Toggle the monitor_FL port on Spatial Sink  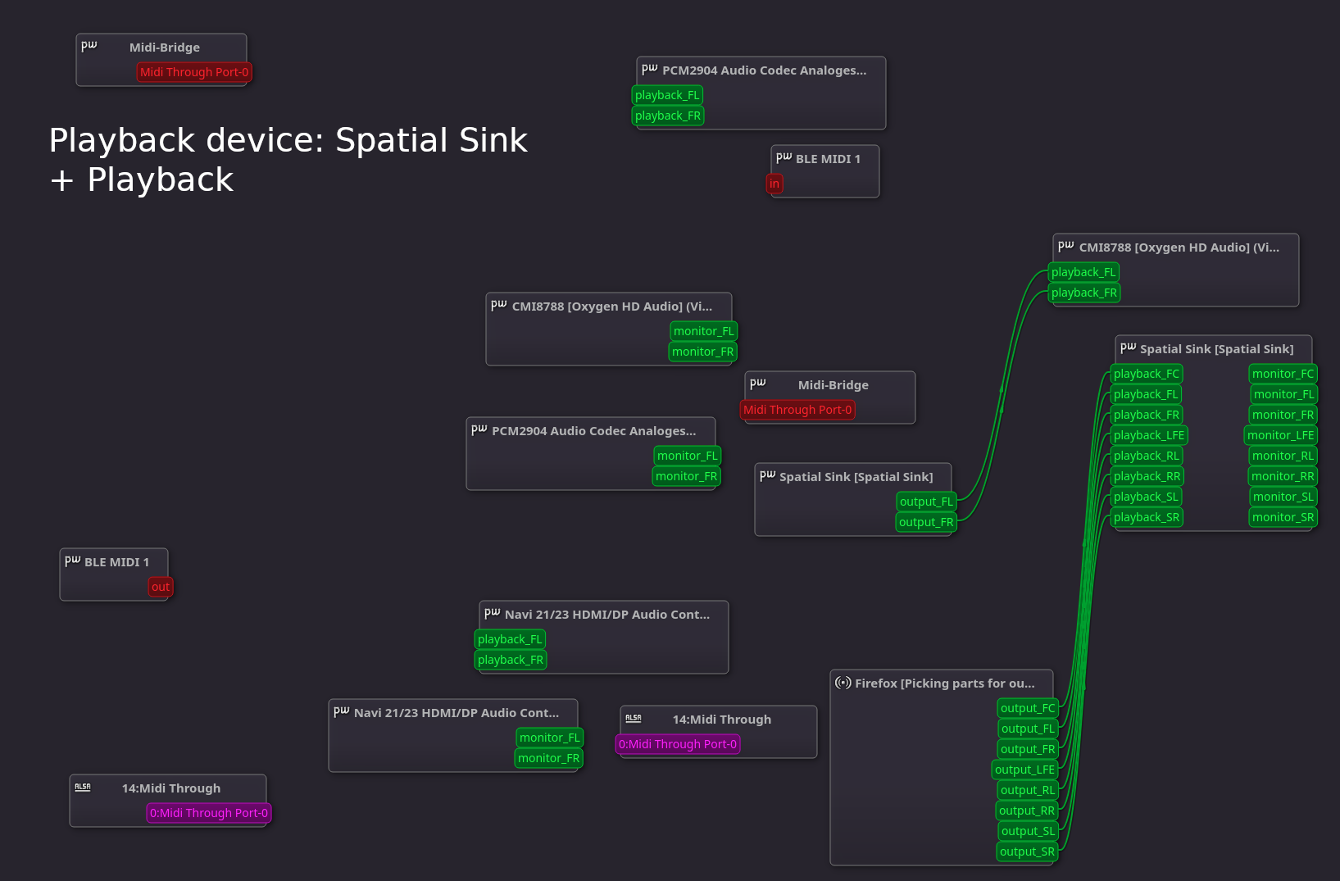(1282, 393)
